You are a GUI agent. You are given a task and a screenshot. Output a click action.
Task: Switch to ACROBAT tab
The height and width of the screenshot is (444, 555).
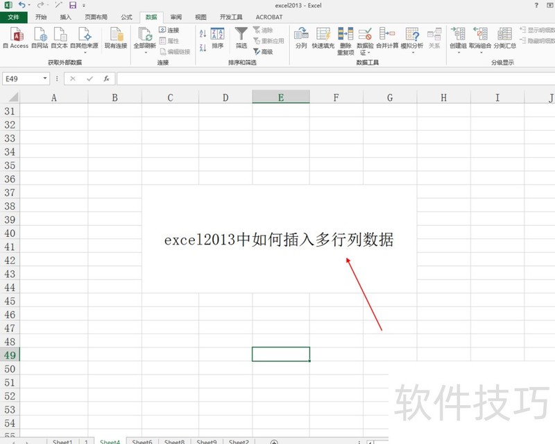point(269,17)
